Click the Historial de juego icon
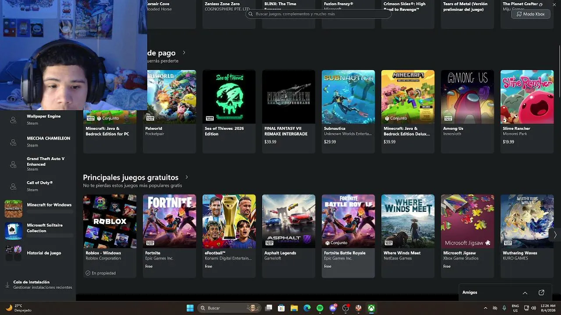This screenshot has height=315, width=561. tap(13, 253)
